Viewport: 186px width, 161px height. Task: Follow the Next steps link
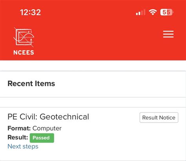[x=23, y=147]
